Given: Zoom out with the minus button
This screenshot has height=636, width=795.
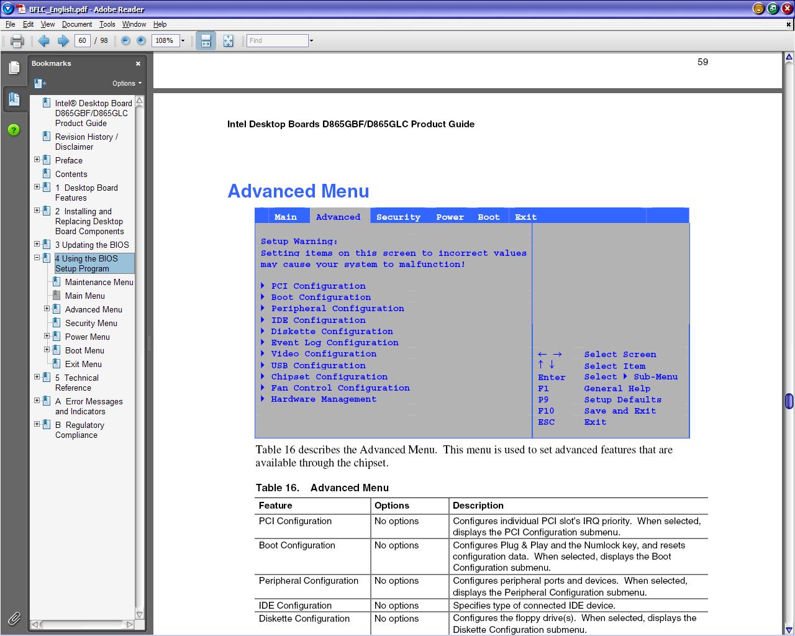Looking at the screenshot, I should click(x=125, y=40).
